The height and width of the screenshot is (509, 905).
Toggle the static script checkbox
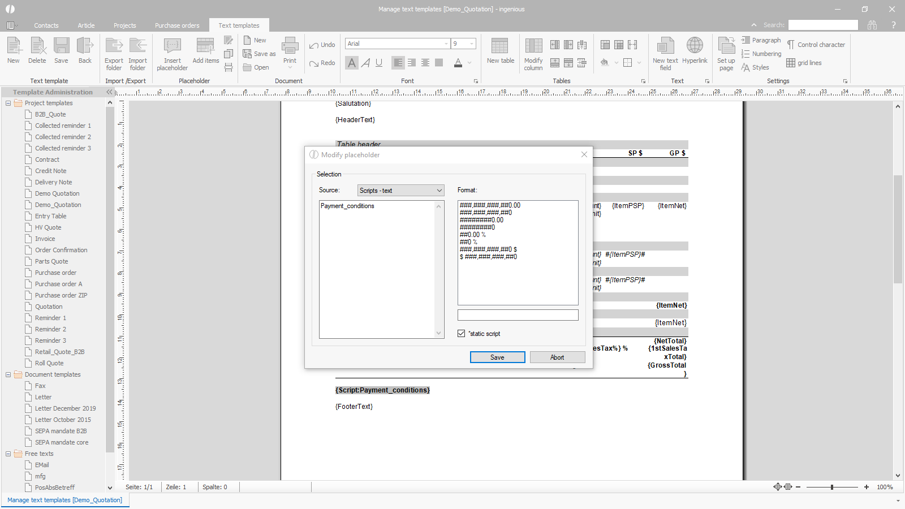tap(462, 334)
